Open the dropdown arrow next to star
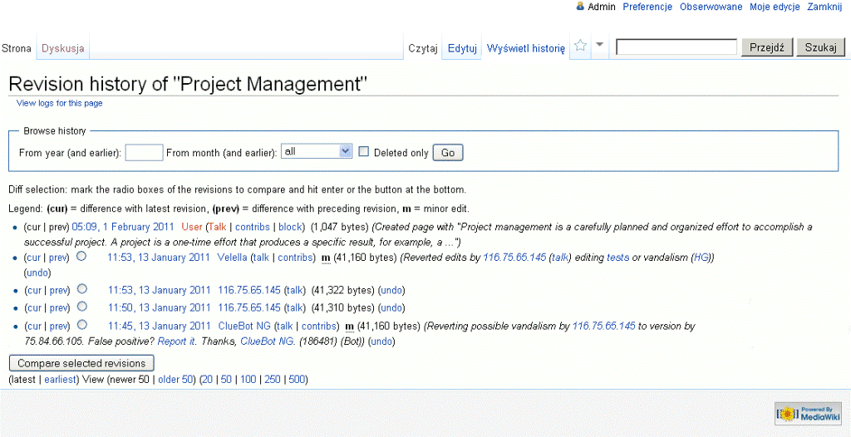The width and height of the screenshot is (851, 437). tap(600, 46)
